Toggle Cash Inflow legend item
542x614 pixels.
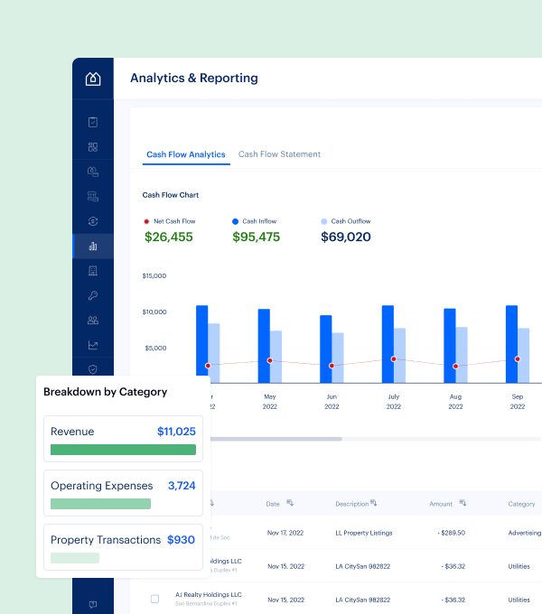tap(254, 221)
